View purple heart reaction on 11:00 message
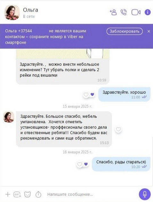 pyautogui.click(x=92, y=94)
